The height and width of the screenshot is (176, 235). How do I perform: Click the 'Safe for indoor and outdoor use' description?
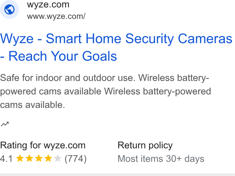68,78
